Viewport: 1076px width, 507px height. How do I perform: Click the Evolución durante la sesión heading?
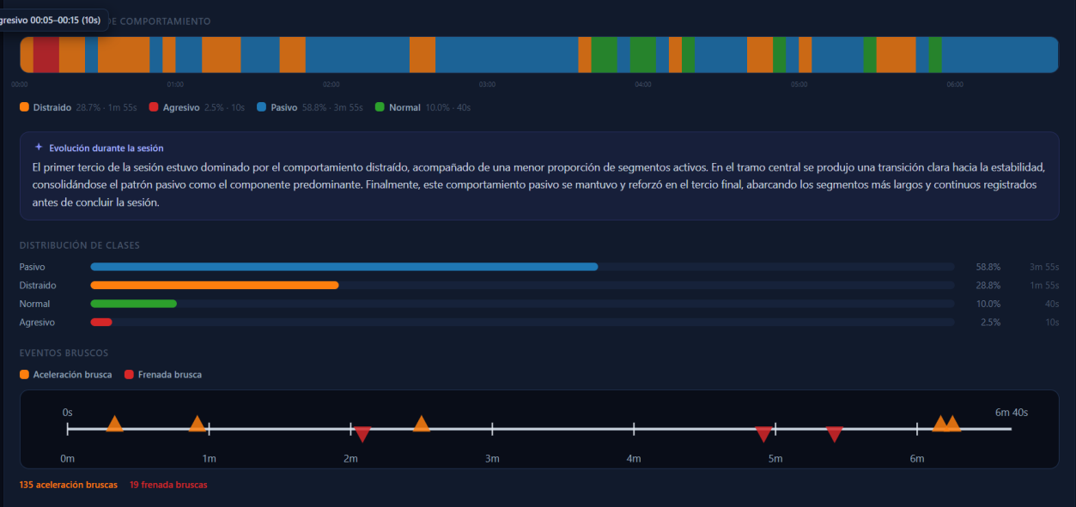pyautogui.click(x=106, y=148)
